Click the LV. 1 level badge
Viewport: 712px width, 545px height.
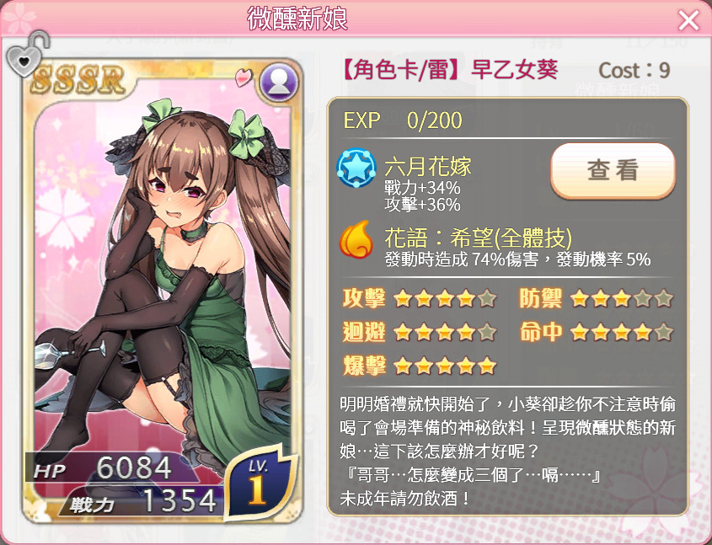259,482
